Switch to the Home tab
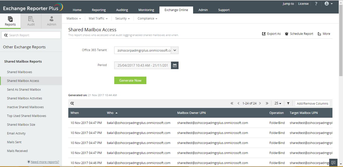This screenshot has width=343, height=167. pyautogui.click(x=77, y=10)
